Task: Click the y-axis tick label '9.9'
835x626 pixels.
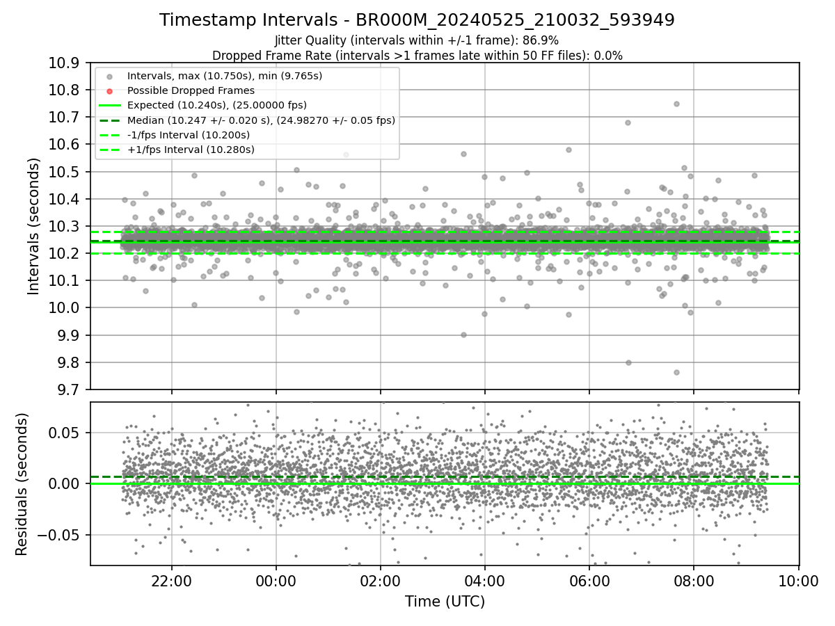Action: 67,335
